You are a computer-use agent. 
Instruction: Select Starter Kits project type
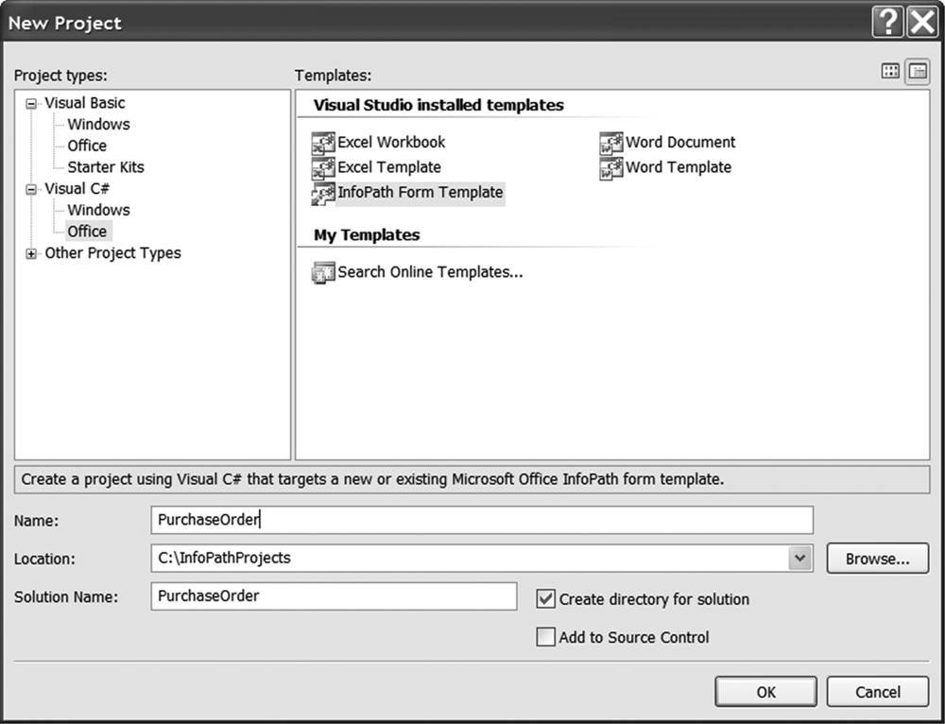(x=106, y=167)
